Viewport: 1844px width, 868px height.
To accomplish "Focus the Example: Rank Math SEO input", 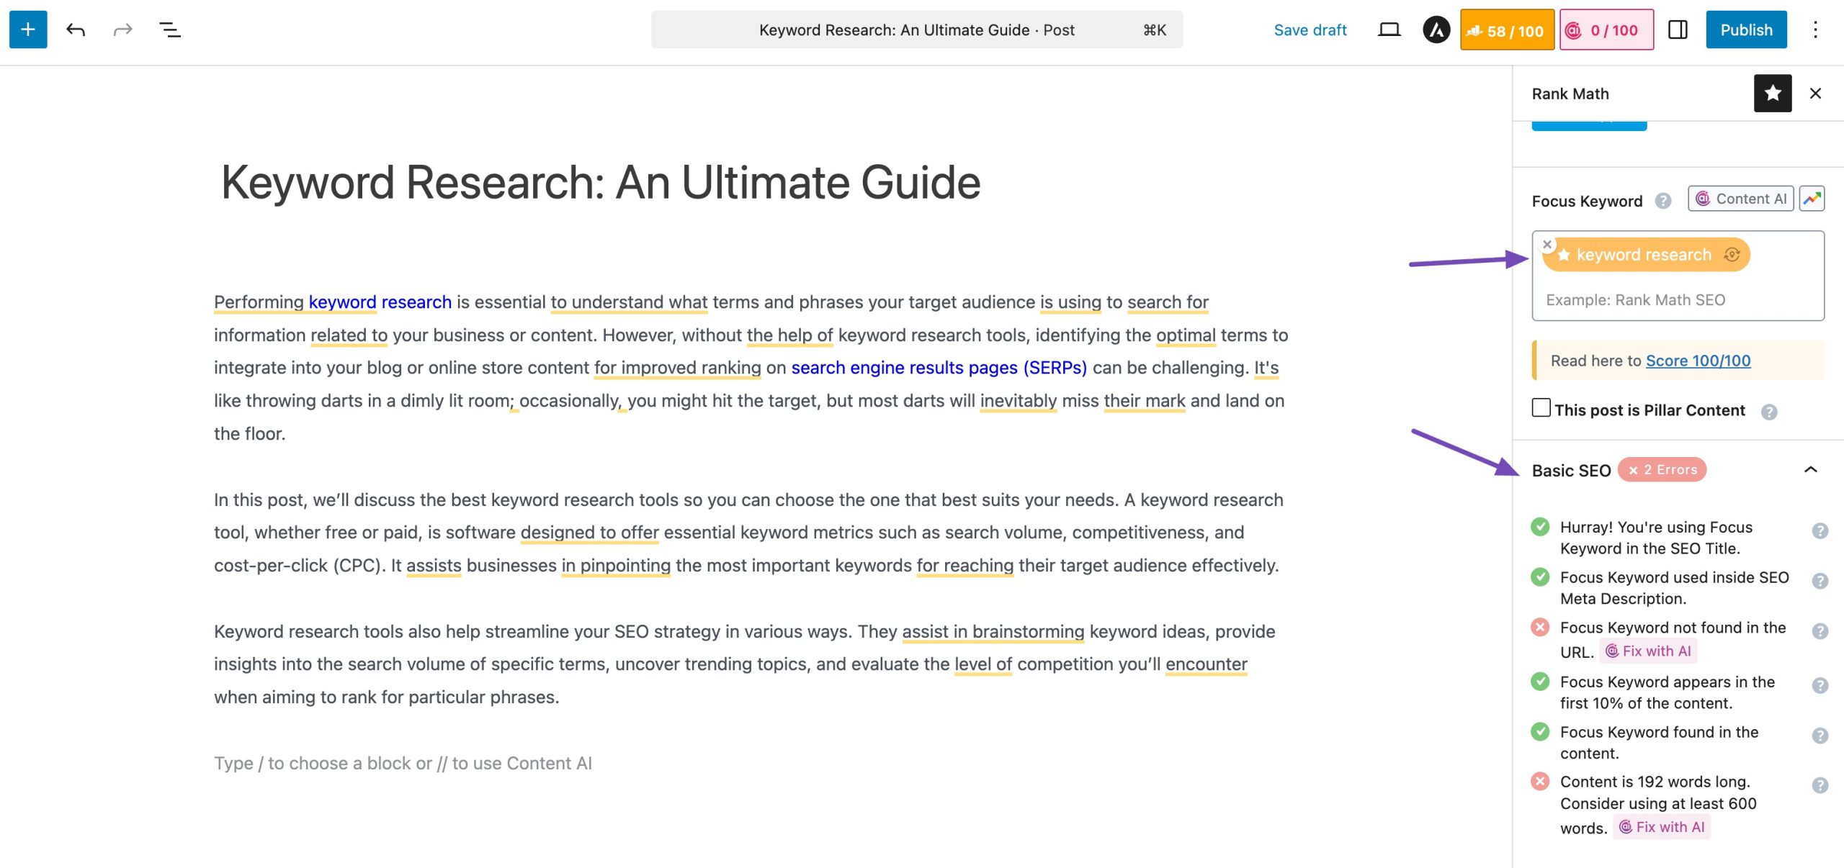I will [1678, 300].
